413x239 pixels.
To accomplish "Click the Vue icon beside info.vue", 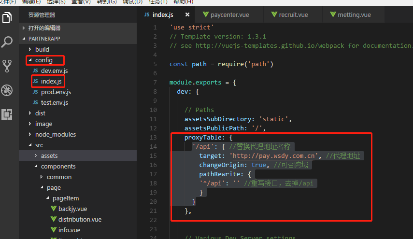I will pos(54,229).
